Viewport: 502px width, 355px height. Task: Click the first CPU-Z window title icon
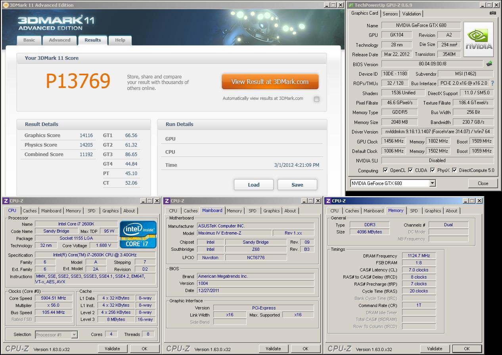pyautogui.click(x=6, y=201)
